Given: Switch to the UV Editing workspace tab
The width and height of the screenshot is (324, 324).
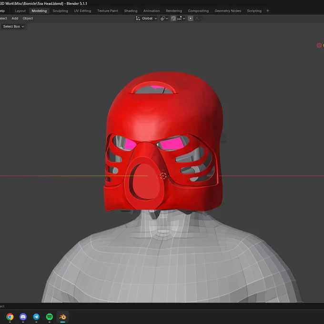Looking at the screenshot, I should click(82, 11).
